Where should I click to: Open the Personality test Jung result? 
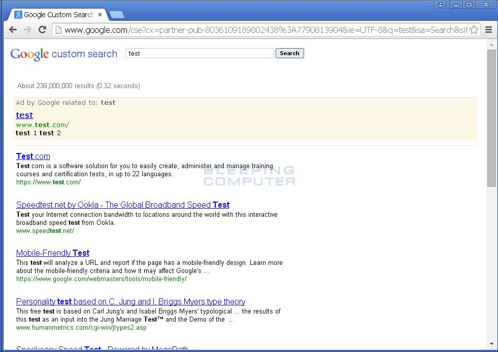(130, 301)
